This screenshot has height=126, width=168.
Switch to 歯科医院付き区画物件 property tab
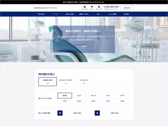point(66,81)
